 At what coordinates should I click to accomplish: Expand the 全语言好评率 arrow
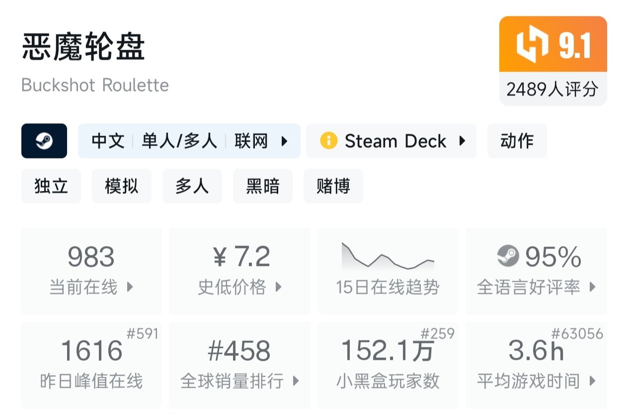pos(592,287)
